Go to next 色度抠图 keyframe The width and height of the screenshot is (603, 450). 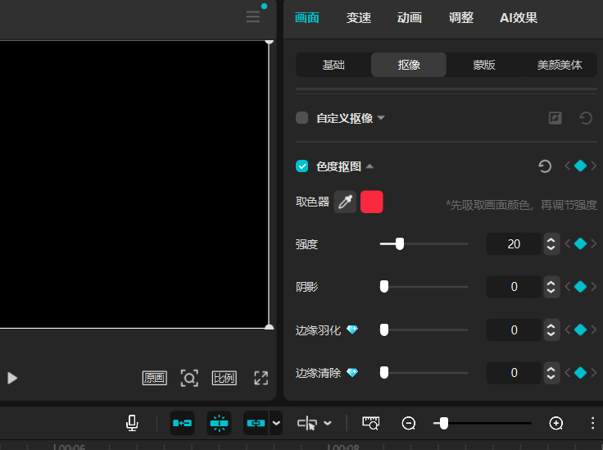click(594, 166)
